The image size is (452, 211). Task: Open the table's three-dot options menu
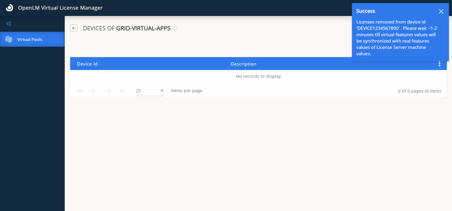coord(439,64)
